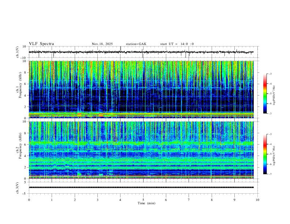Screen dimensions: 290x224
Task: Select the date text "Nov.18, 2025"
Action: click(x=102, y=44)
